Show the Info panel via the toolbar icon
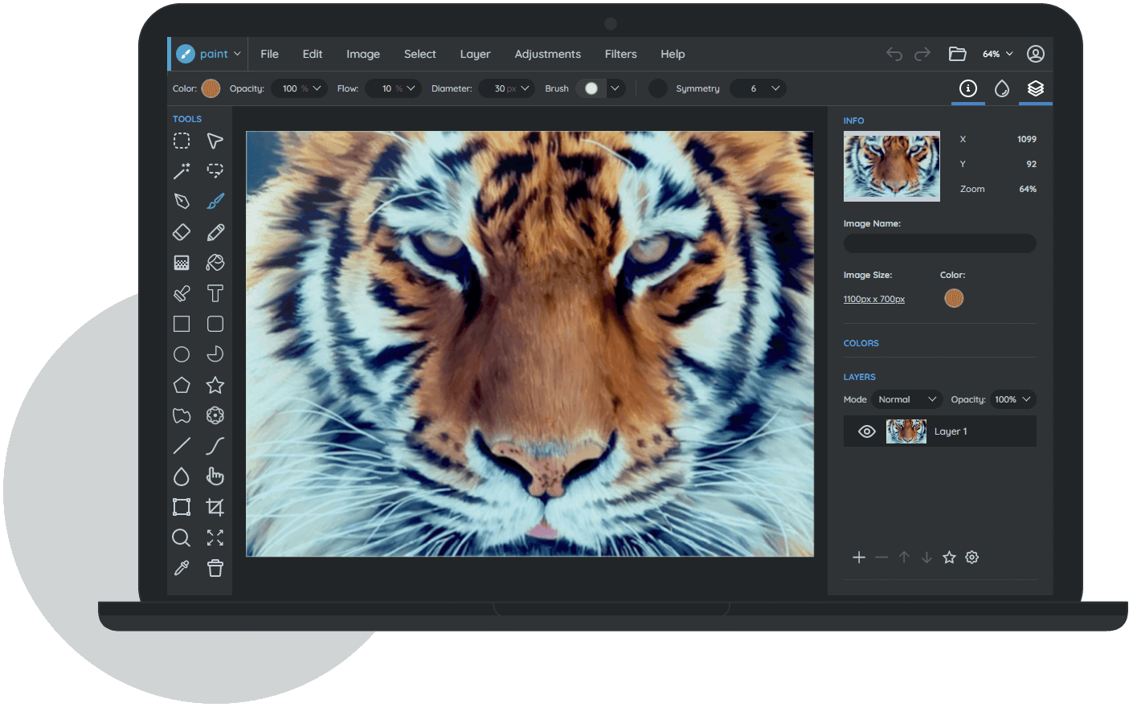 pyautogui.click(x=968, y=88)
